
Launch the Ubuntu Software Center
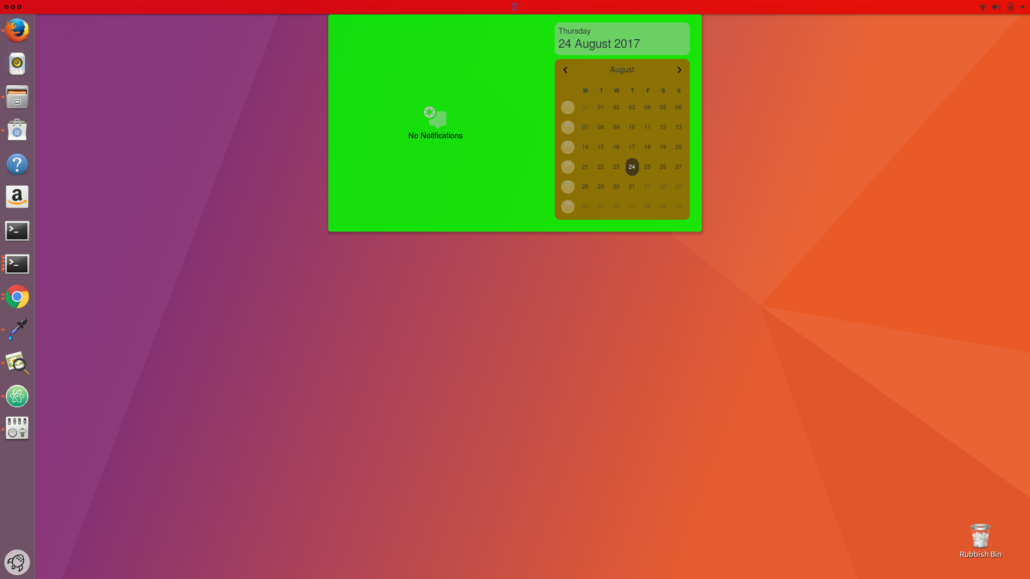tap(17, 131)
